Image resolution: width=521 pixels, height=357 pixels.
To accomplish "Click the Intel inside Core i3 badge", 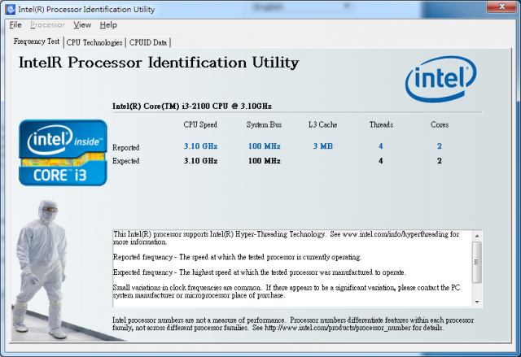I will click(63, 153).
